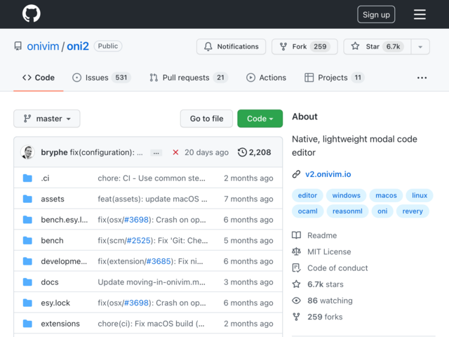This screenshot has width=449, height=337.
Task: Switch to the Pull requests tab
Action: pos(189,78)
